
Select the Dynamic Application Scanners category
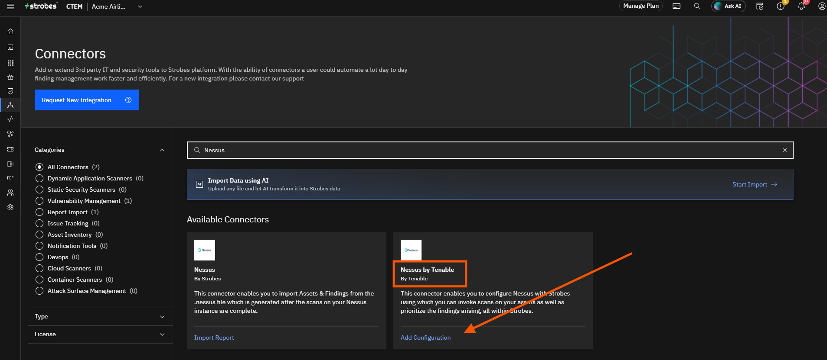[39, 178]
